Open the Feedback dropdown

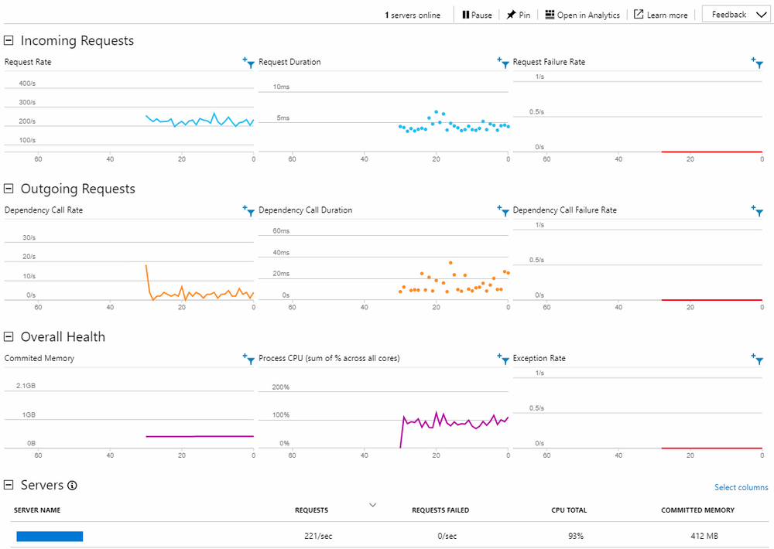click(737, 15)
